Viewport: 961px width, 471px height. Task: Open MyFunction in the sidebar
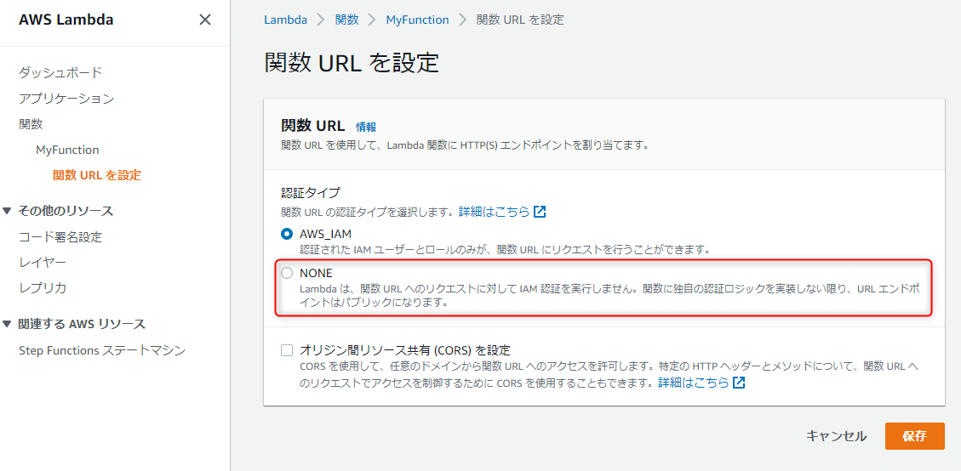pos(67,150)
